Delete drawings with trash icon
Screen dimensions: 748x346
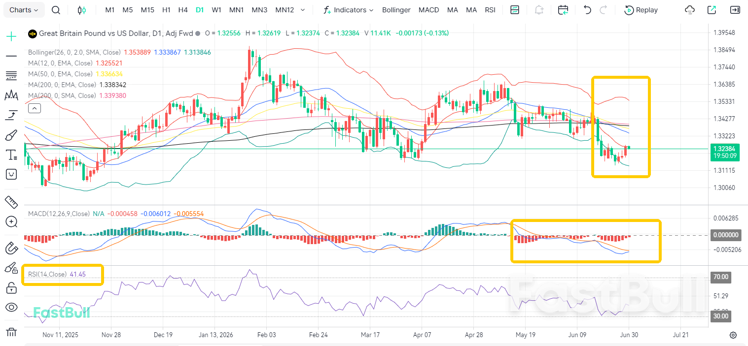pos(11,332)
